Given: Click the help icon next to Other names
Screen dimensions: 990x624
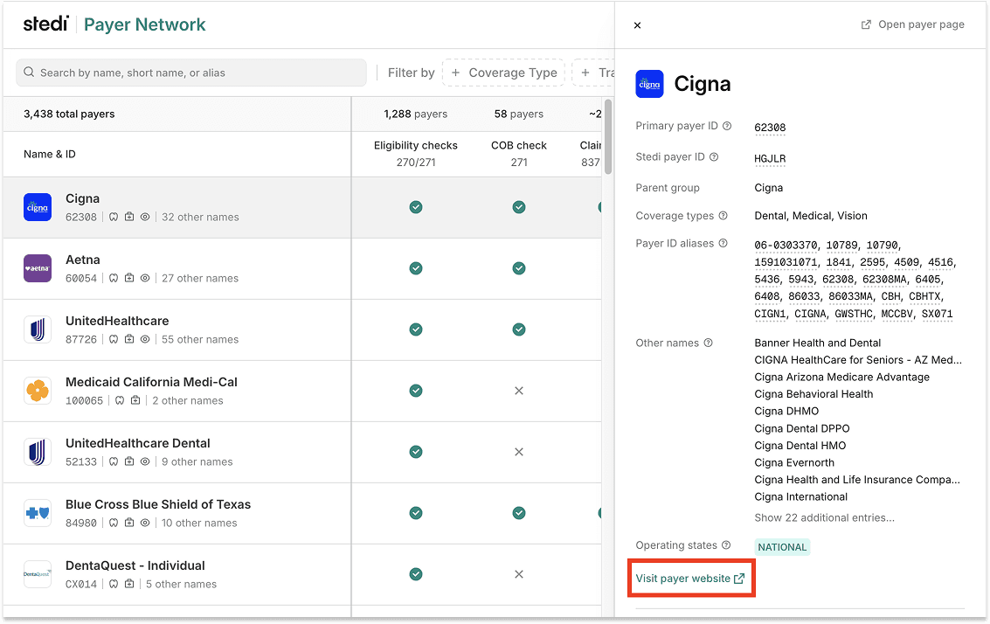Looking at the screenshot, I should click(x=709, y=343).
